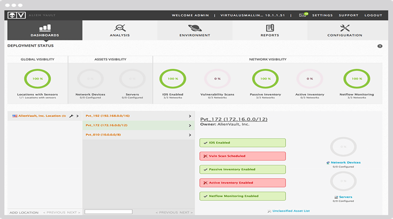This screenshot has height=219, width=393.
Task: Click the Configuration tools icon
Action: [x=345, y=28]
